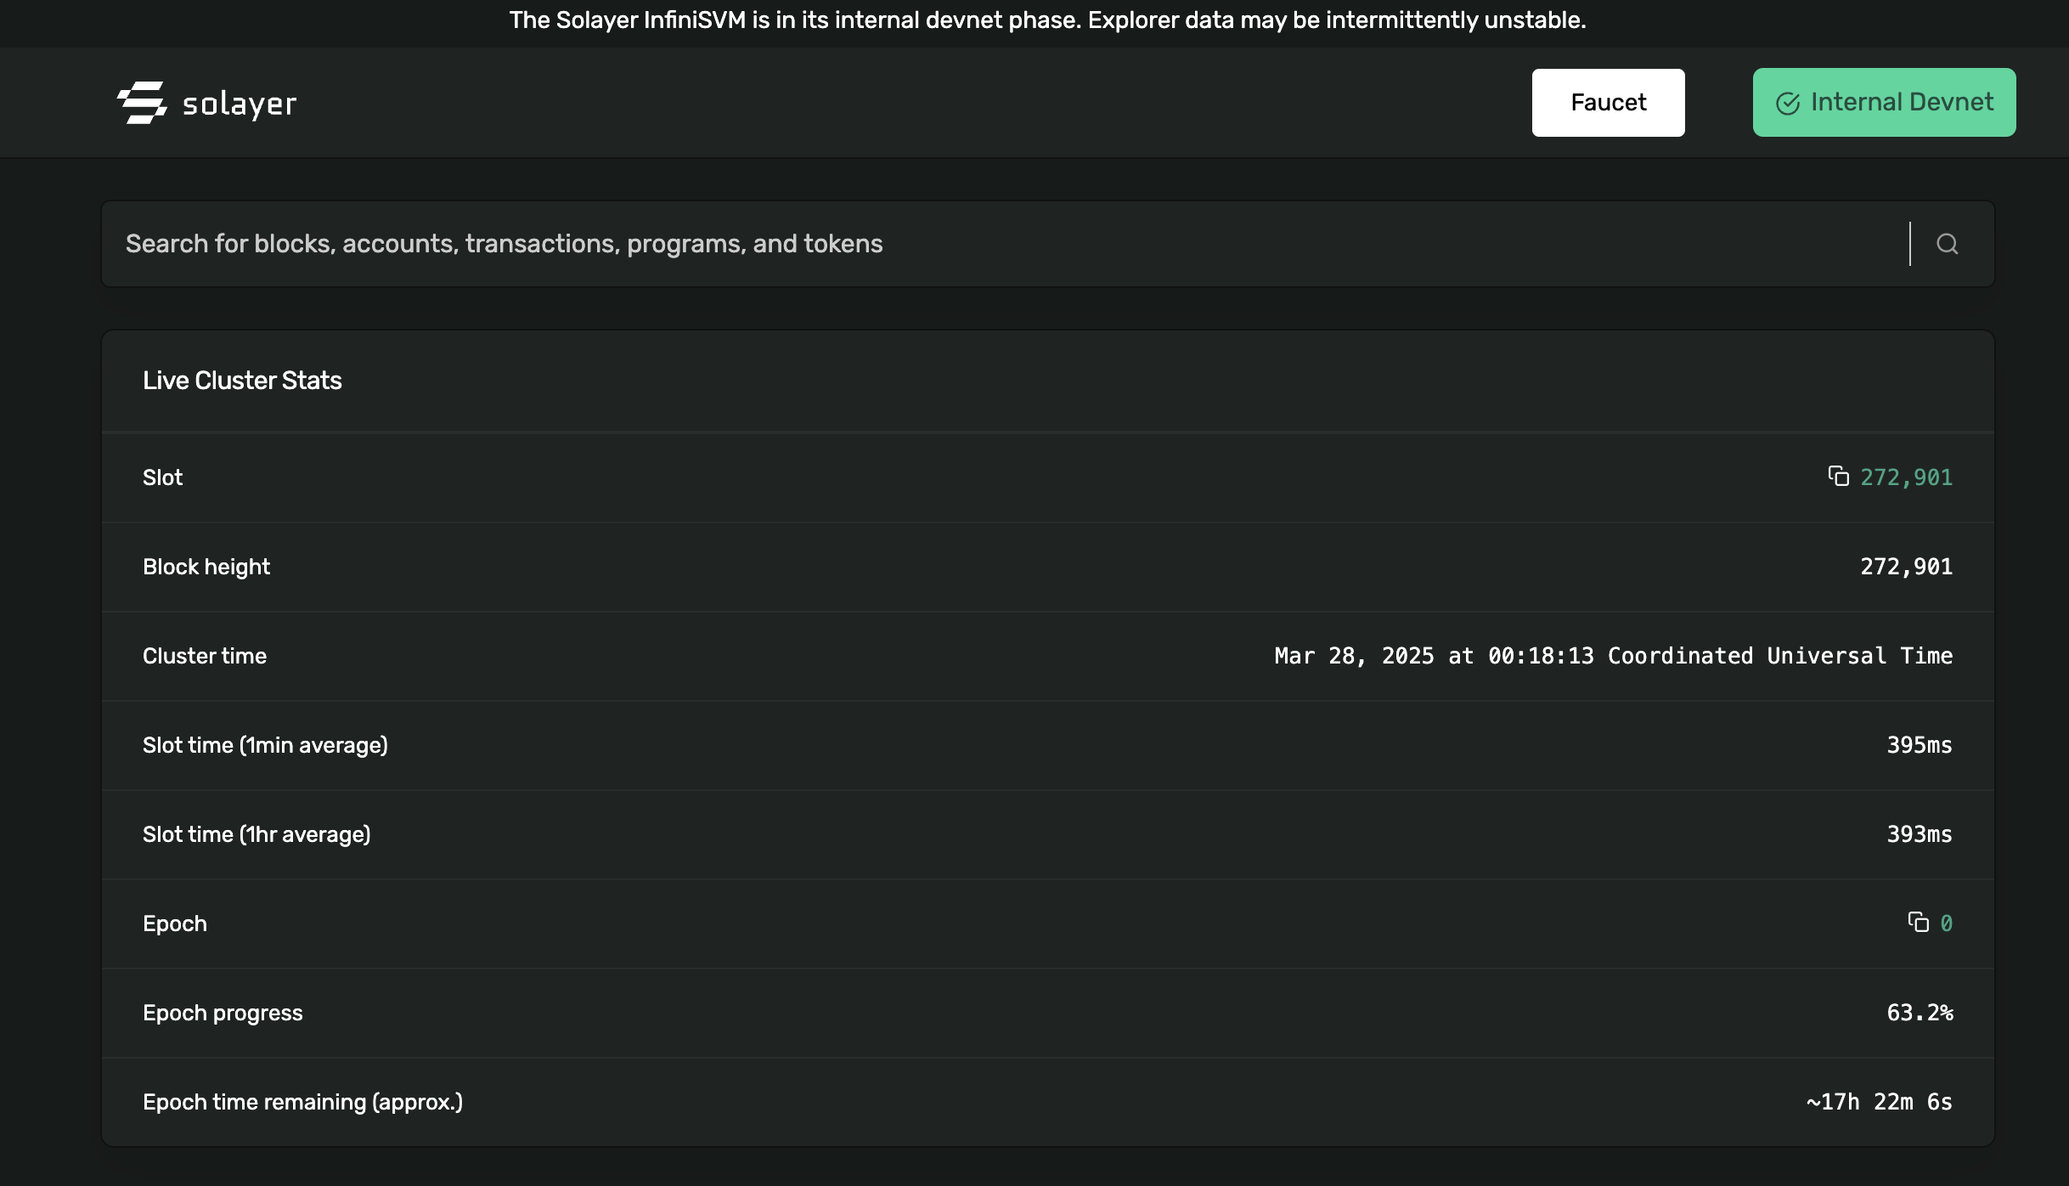The image size is (2069, 1186).
Task: Click the Internal Devnet status button
Action: coord(1883,102)
